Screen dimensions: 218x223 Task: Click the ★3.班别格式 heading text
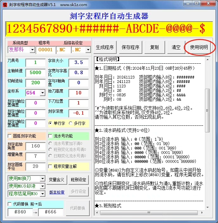[108, 206]
